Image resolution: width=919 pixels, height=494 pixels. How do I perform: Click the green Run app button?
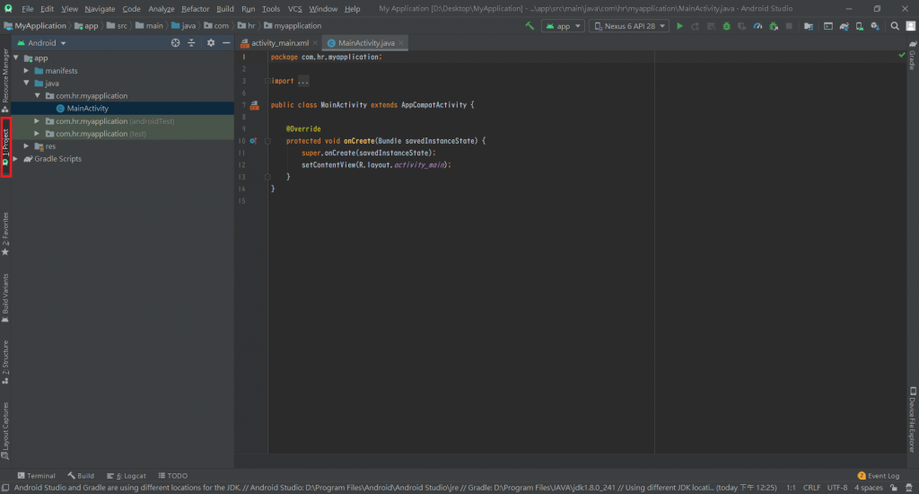[679, 26]
